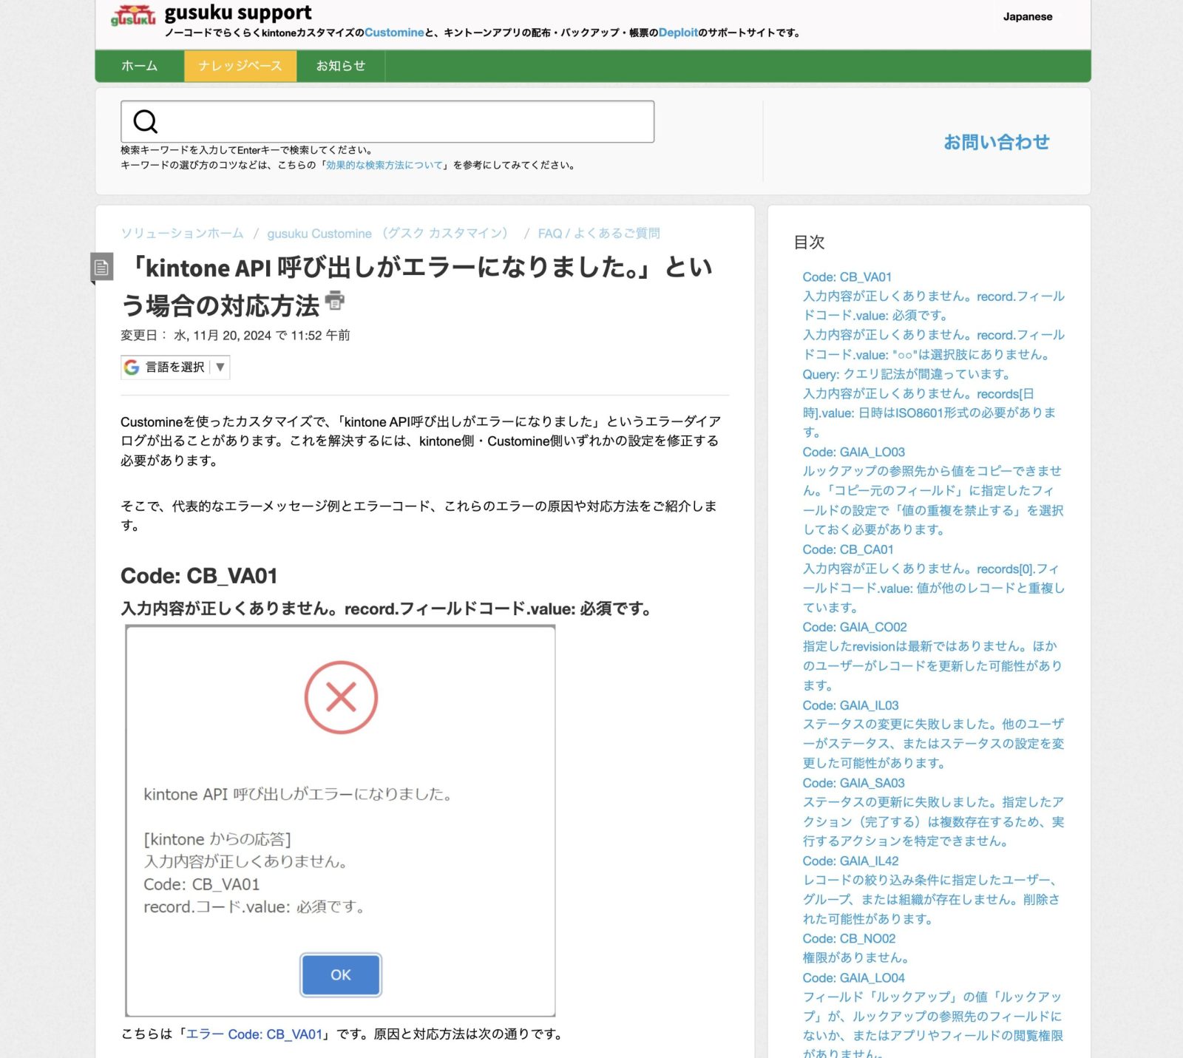The height and width of the screenshot is (1058, 1183).
Task: Jump to Code: CB_VA01 in table of contents
Action: [x=847, y=277]
